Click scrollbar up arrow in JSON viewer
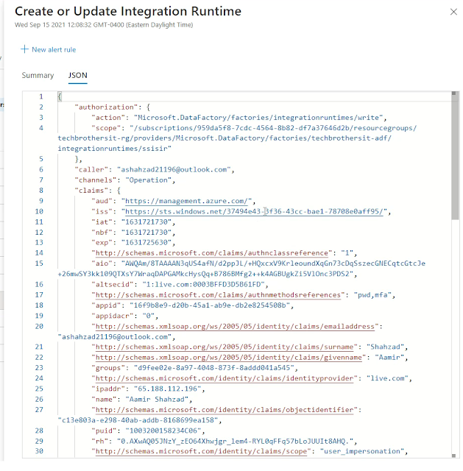Screen dimensions: 463x471 coord(453,93)
